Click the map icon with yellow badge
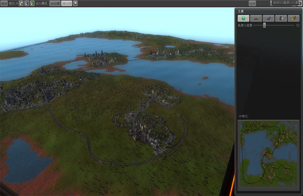 (x=21, y=3)
